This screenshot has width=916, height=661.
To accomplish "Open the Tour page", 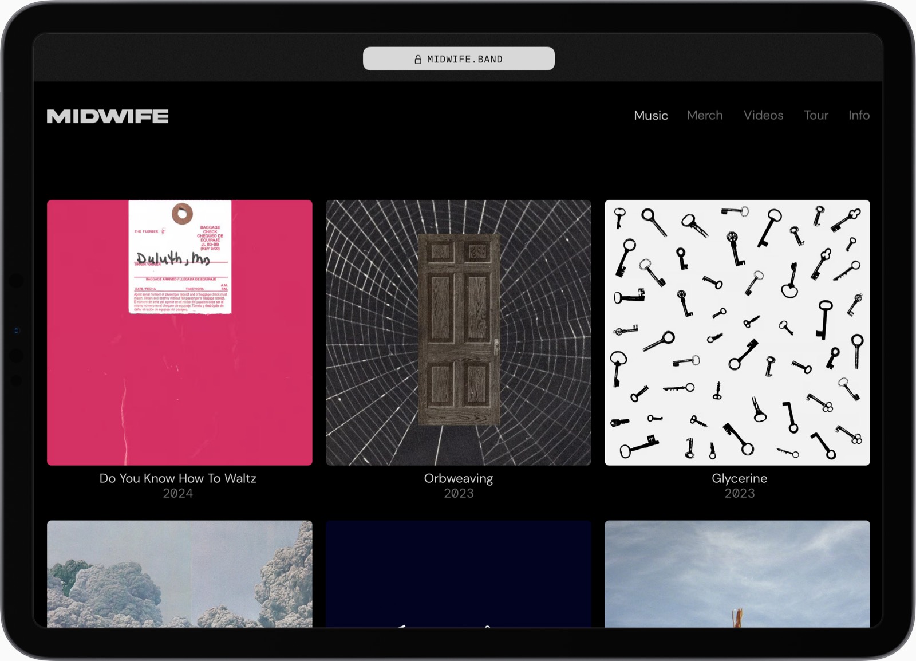I will [816, 115].
